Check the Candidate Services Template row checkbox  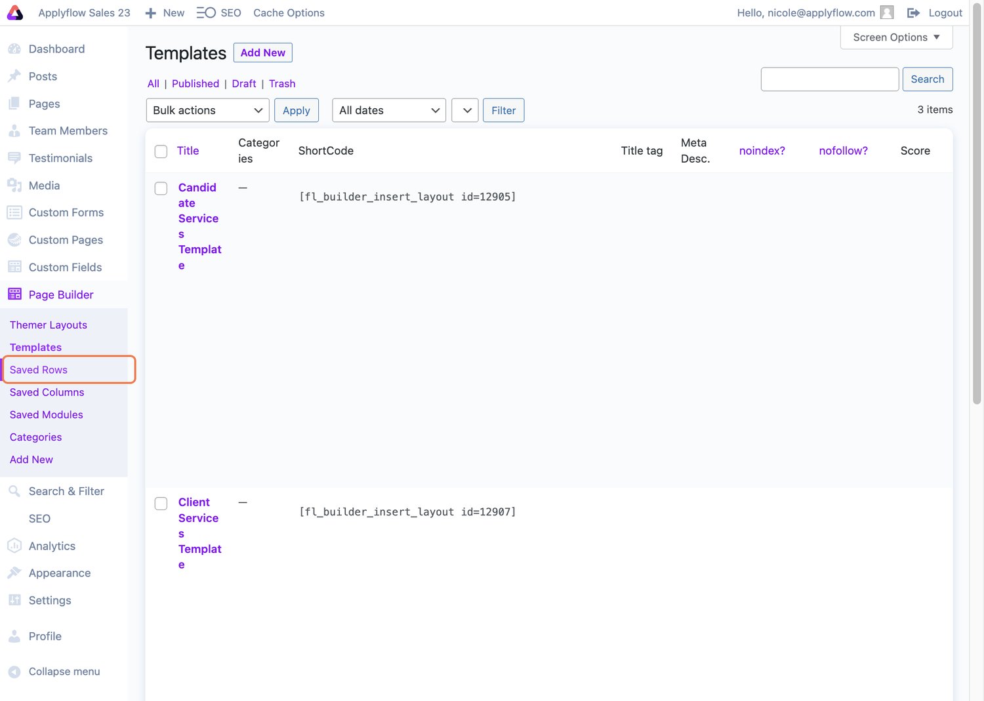click(161, 189)
